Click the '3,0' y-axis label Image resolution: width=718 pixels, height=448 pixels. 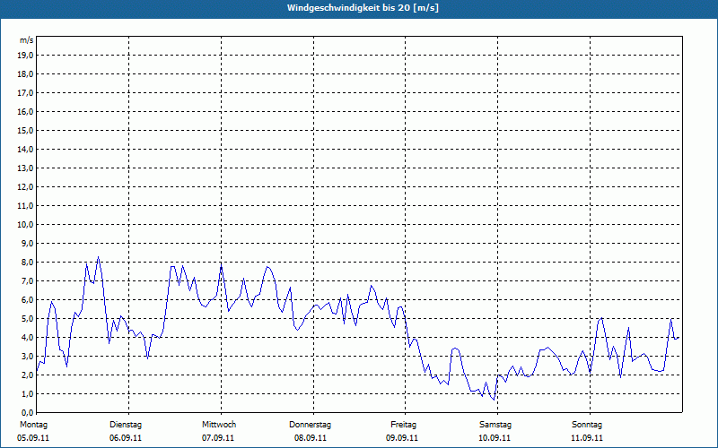(27, 356)
